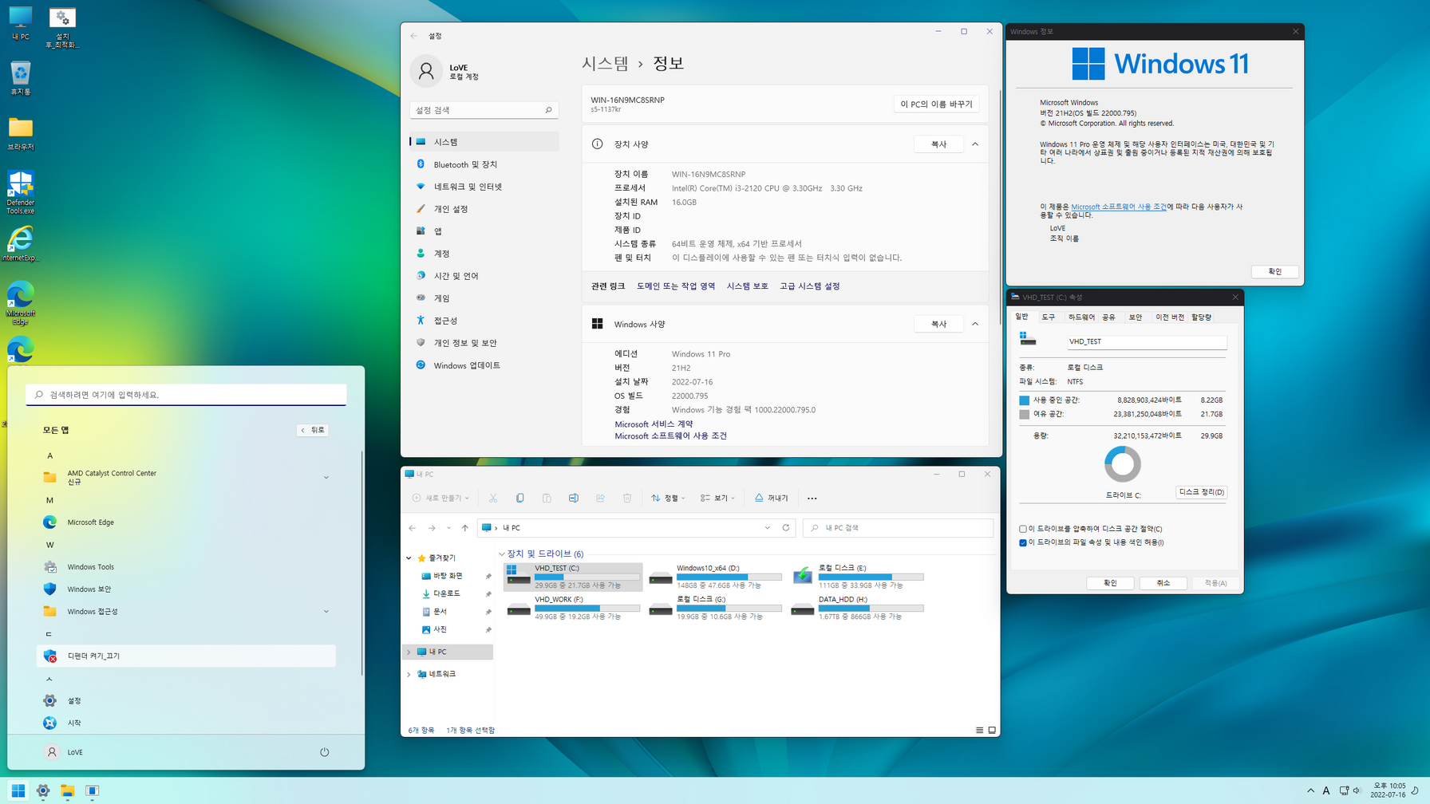1430x804 pixels.
Task: Open 설정 gear app in Start list
Action: 186,700
